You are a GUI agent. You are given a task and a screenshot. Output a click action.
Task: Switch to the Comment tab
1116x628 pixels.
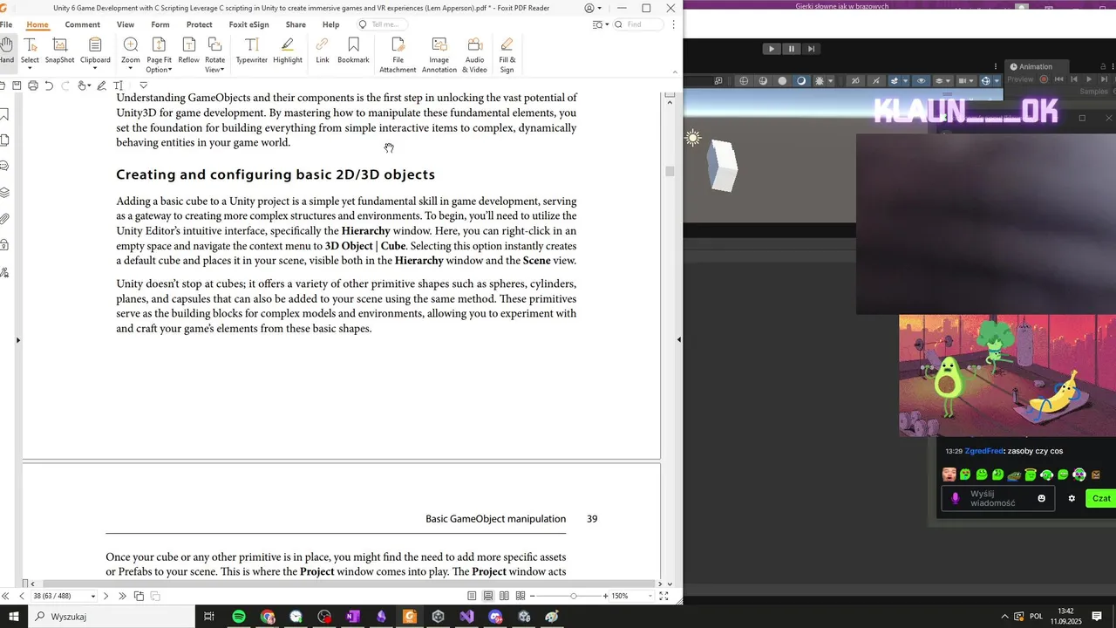click(x=82, y=24)
